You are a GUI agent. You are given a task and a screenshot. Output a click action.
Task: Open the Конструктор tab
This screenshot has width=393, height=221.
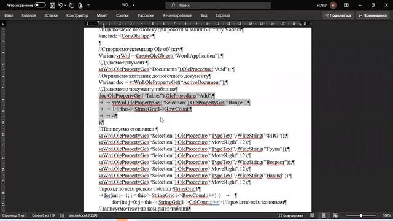77,15
